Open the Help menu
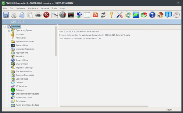 pos(62,8)
